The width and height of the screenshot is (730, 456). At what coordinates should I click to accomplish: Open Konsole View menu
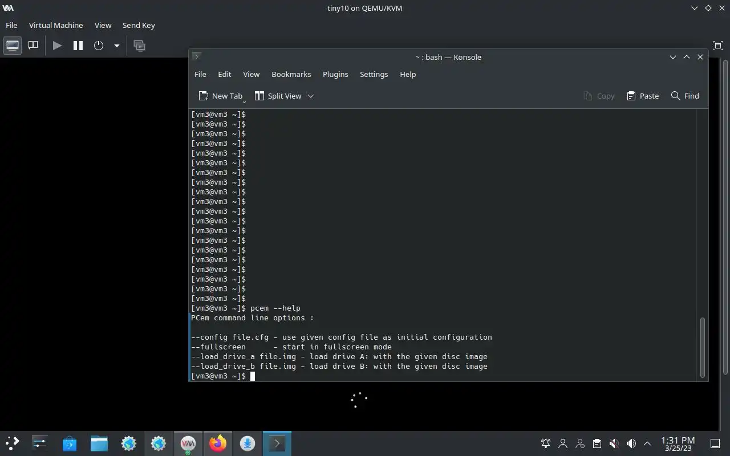coord(251,74)
